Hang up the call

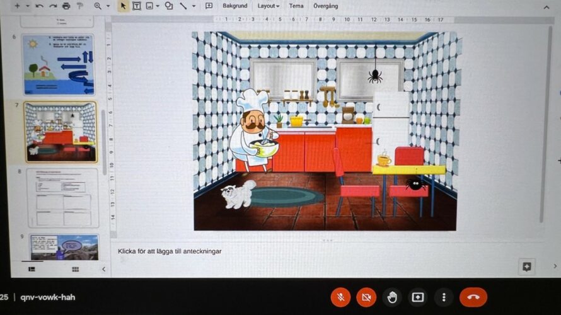coord(473,297)
